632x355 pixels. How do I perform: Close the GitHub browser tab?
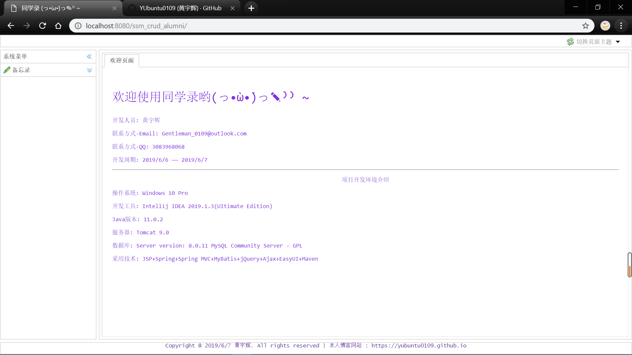[x=232, y=8]
